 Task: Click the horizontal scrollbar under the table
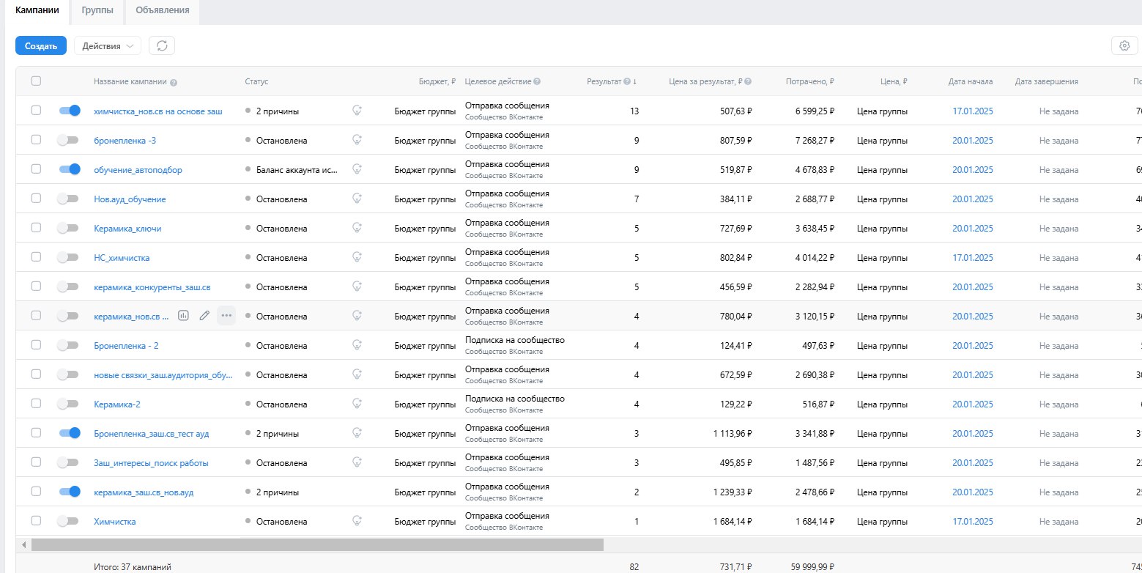(317, 545)
